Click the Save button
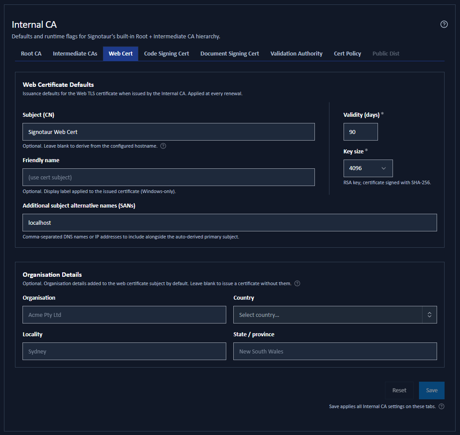 [x=431, y=390]
